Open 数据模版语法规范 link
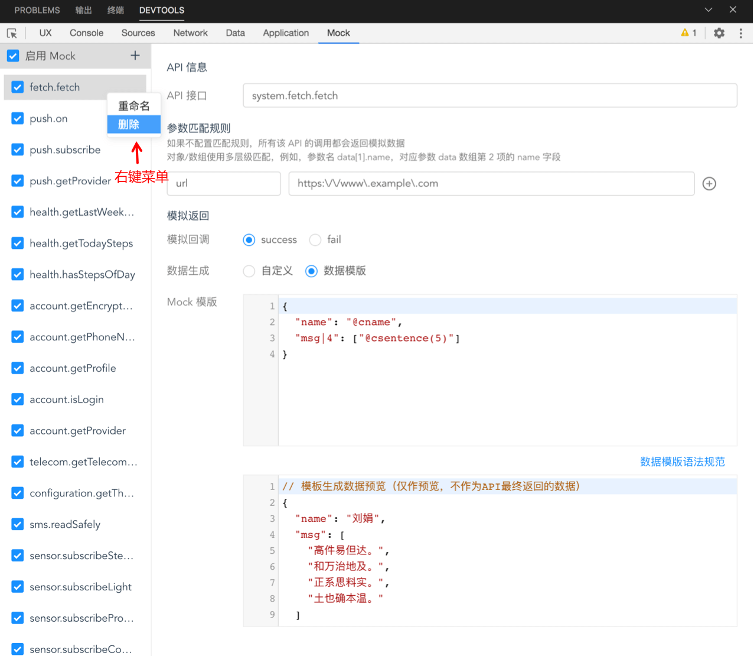 [682, 462]
